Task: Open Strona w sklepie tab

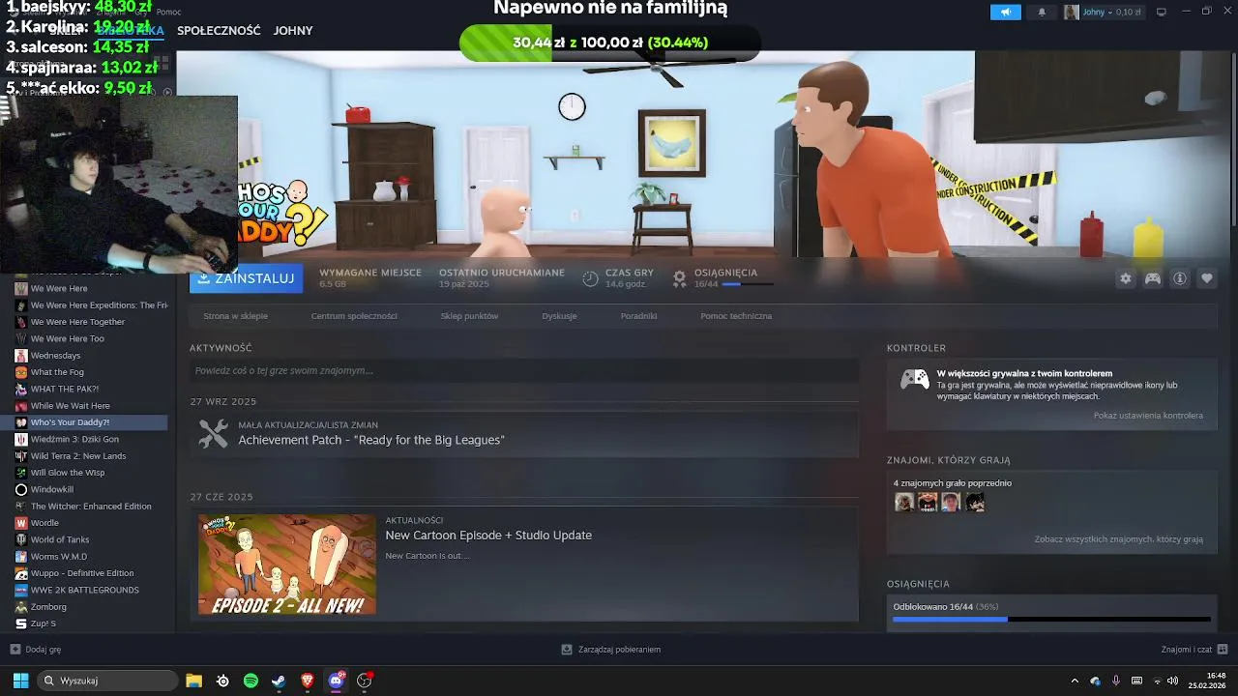Action: (235, 316)
